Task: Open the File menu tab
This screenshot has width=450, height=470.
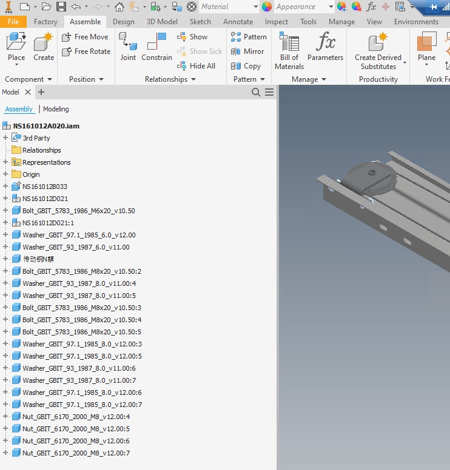Action: [x=13, y=22]
